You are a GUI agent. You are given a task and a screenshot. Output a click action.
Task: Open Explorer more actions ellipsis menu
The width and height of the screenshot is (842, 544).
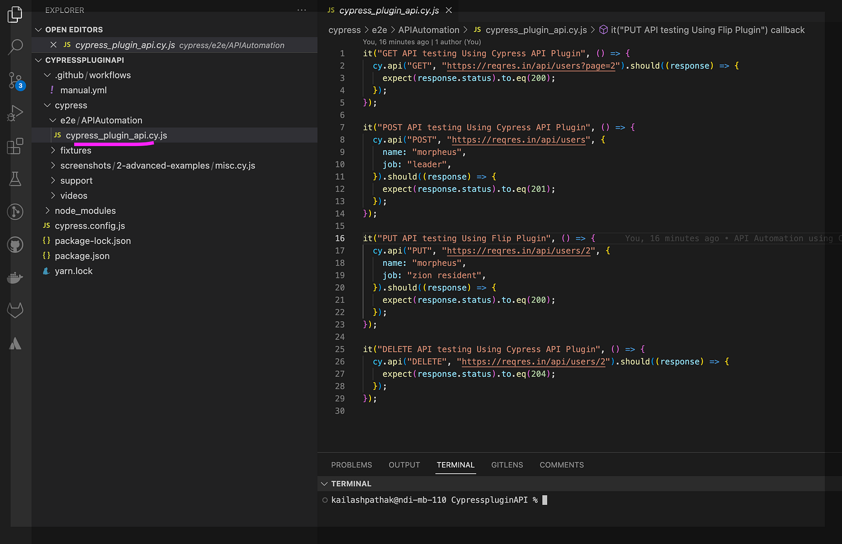pos(302,10)
